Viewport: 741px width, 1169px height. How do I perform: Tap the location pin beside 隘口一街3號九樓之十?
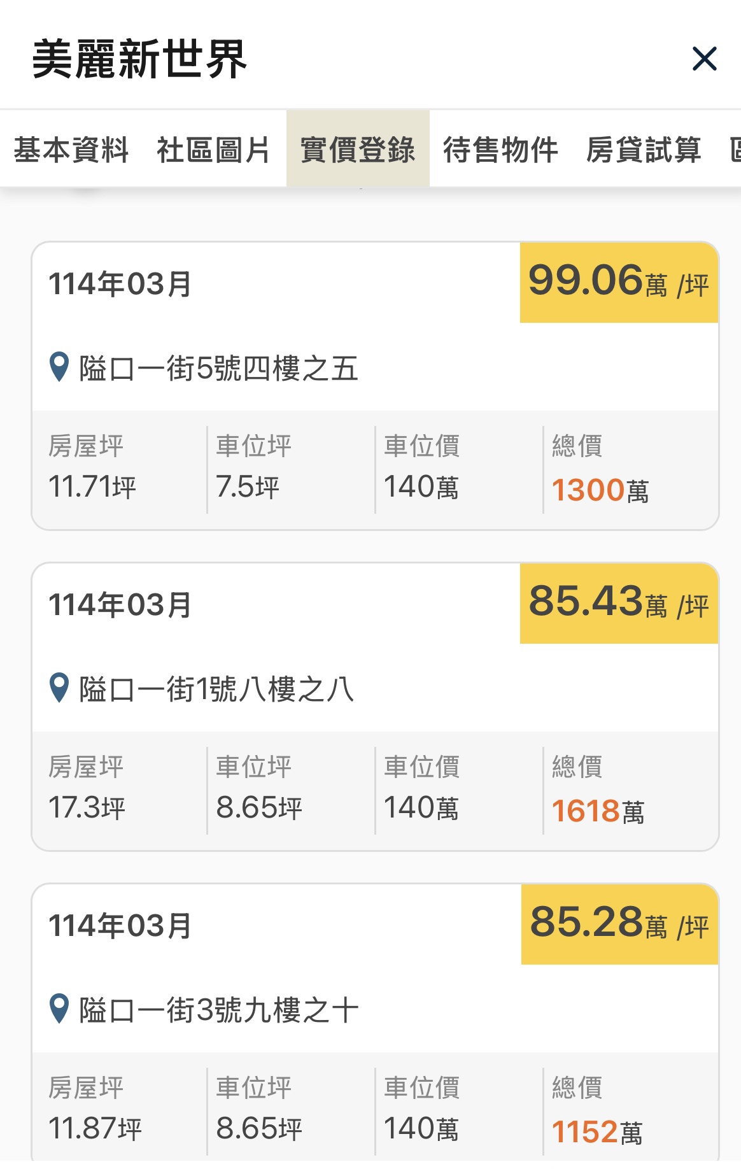59,1009
